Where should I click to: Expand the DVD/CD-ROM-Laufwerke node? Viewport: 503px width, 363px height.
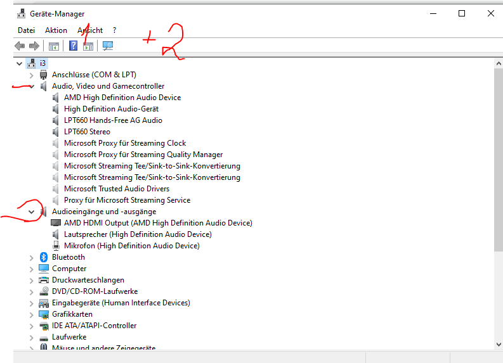point(32,292)
